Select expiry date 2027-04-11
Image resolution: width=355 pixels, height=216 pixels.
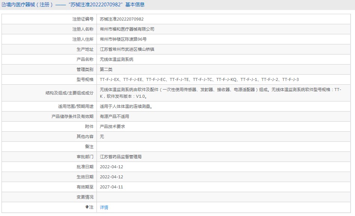coord(111,187)
